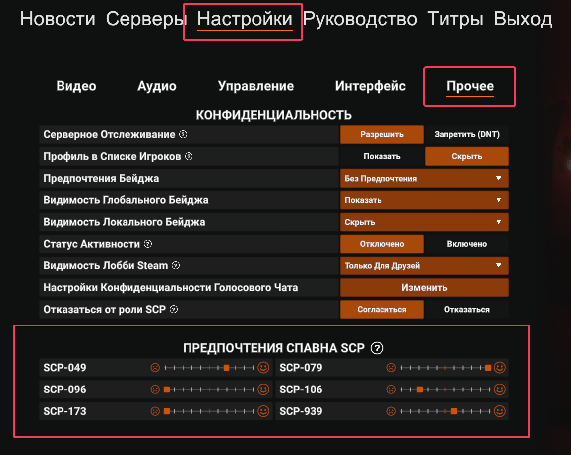The width and height of the screenshot is (571, 455).
Task: Choose Показать for profile in player list
Action: click(381, 156)
